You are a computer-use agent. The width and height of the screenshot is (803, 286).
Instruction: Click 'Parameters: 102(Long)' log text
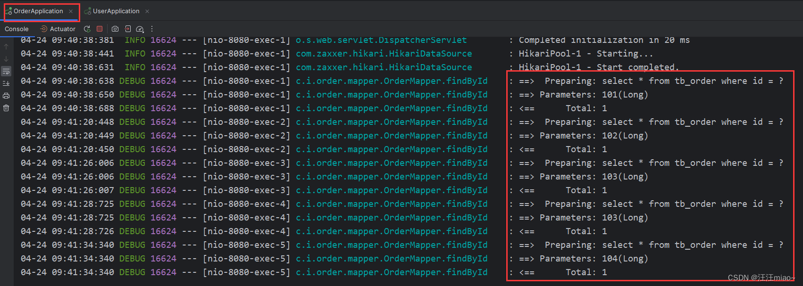point(594,136)
